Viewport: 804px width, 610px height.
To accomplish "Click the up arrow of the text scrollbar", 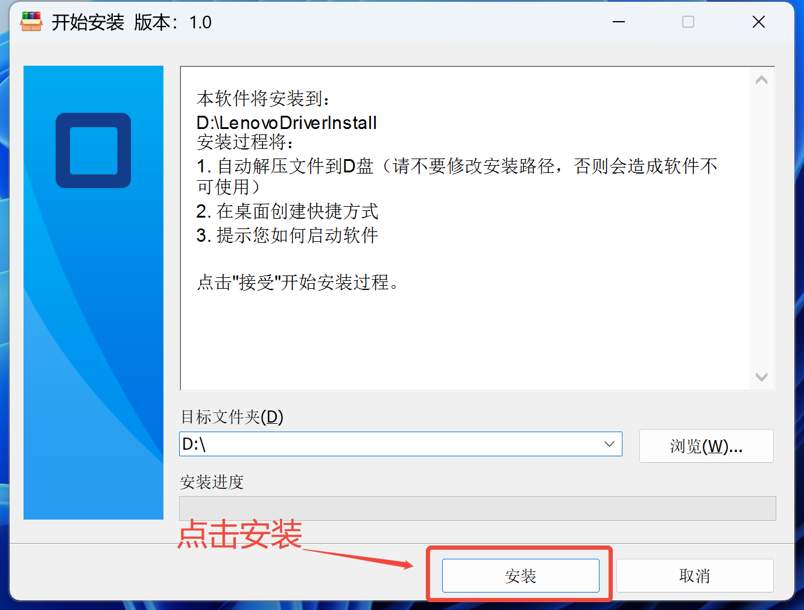I will (762, 80).
